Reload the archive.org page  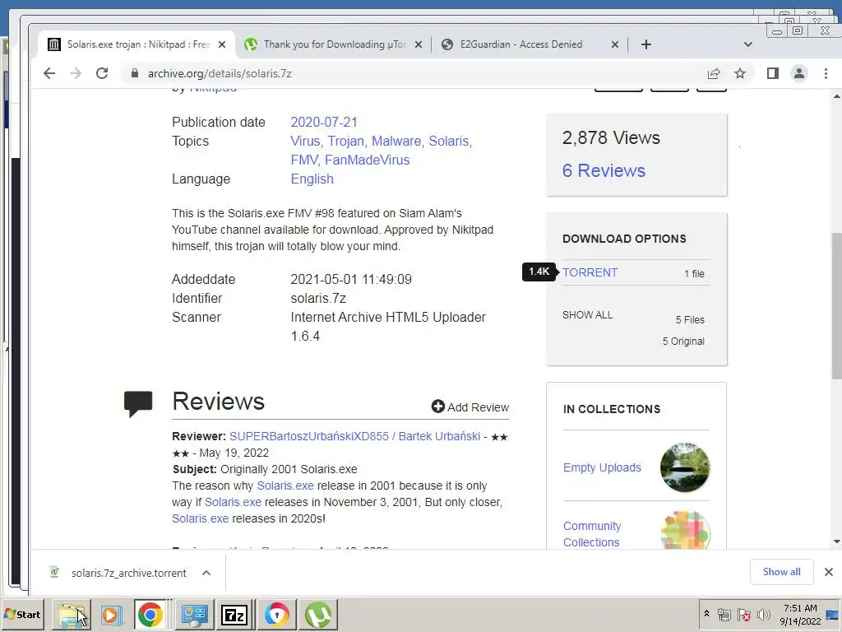(102, 73)
